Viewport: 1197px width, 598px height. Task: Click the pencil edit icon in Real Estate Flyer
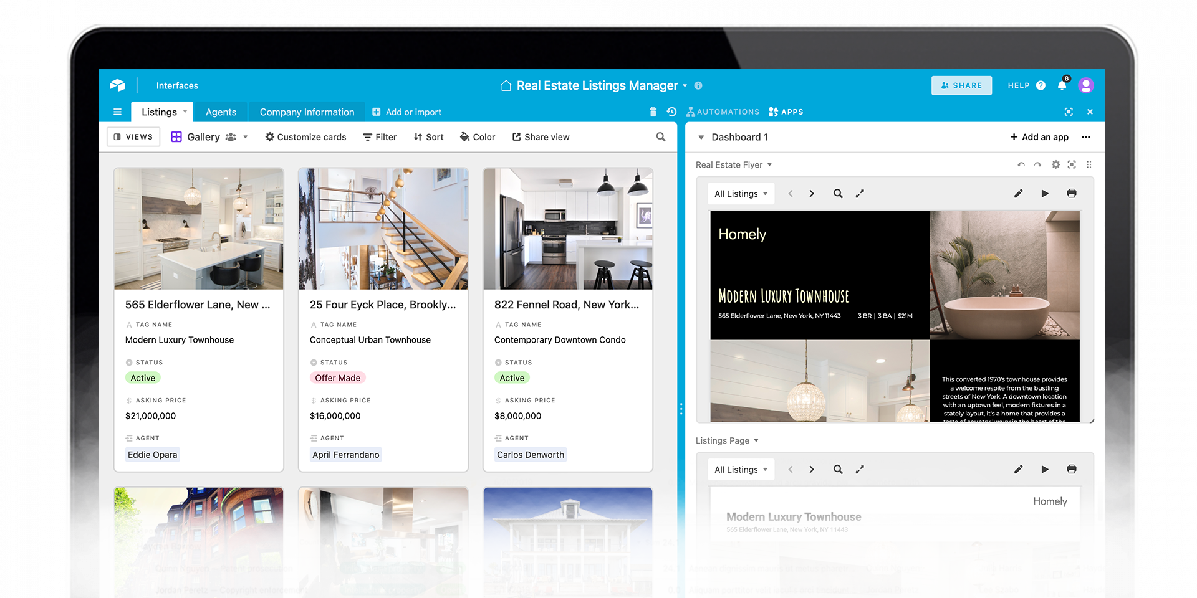point(1018,194)
